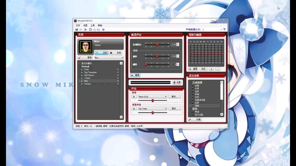
Task: Click the green dot next to Child
Action: tap(82, 69)
